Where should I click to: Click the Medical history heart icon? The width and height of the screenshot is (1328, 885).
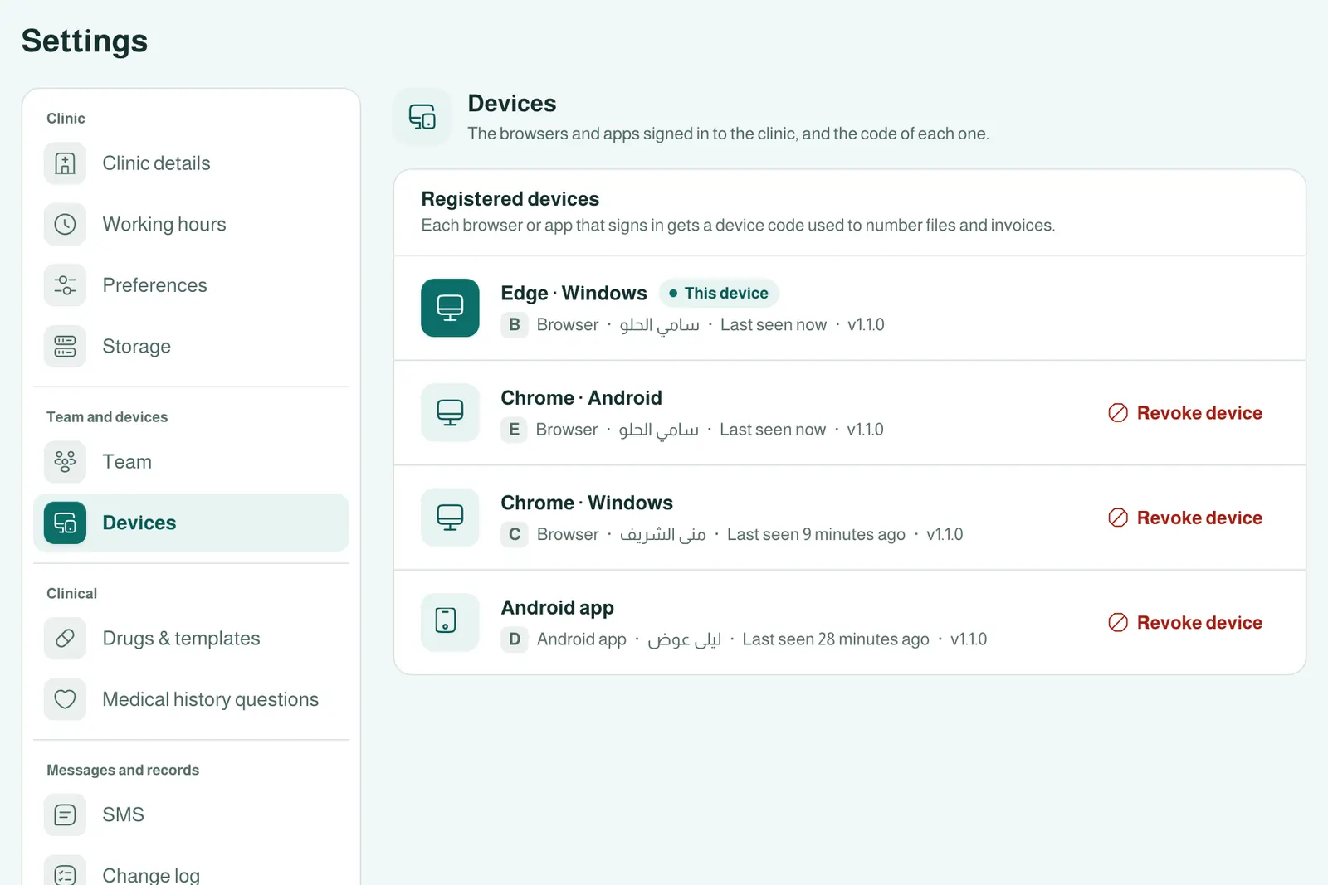[65, 699]
